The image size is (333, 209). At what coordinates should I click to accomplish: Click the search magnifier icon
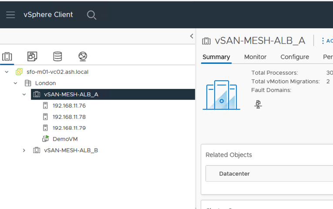[x=91, y=15]
